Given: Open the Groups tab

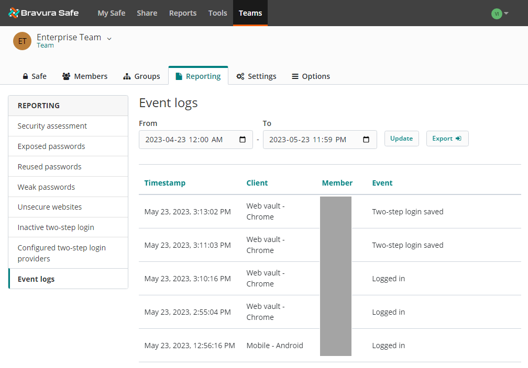Looking at the screenshot, I should pyautogui.click(x=141, y=76).
